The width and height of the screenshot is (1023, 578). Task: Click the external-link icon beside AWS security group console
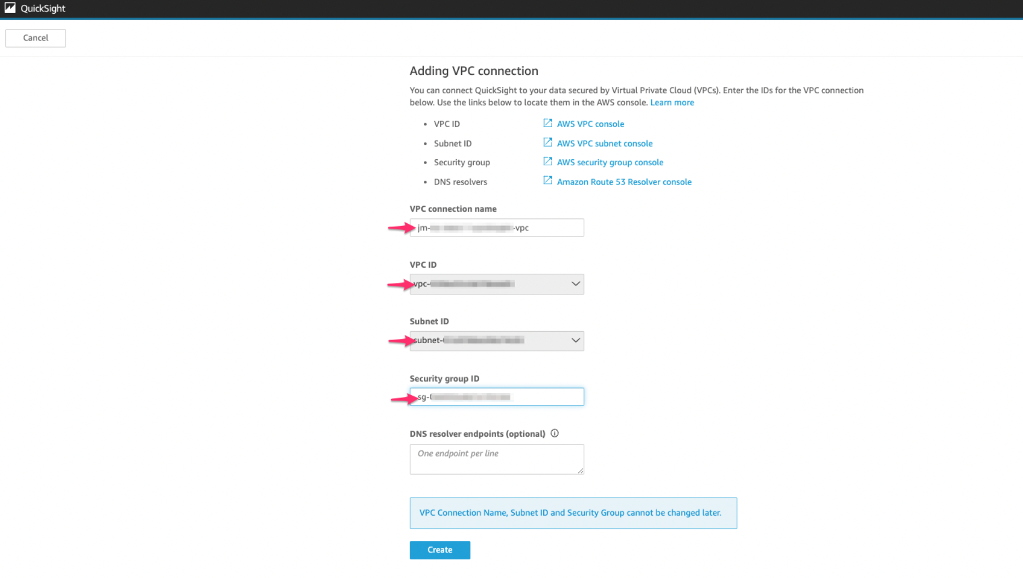[547, 161]
